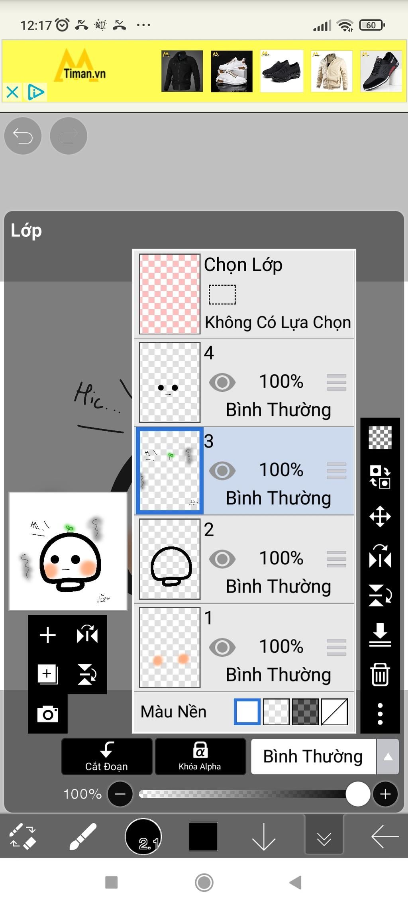Open three-dot layer options menu

point(380,714)
